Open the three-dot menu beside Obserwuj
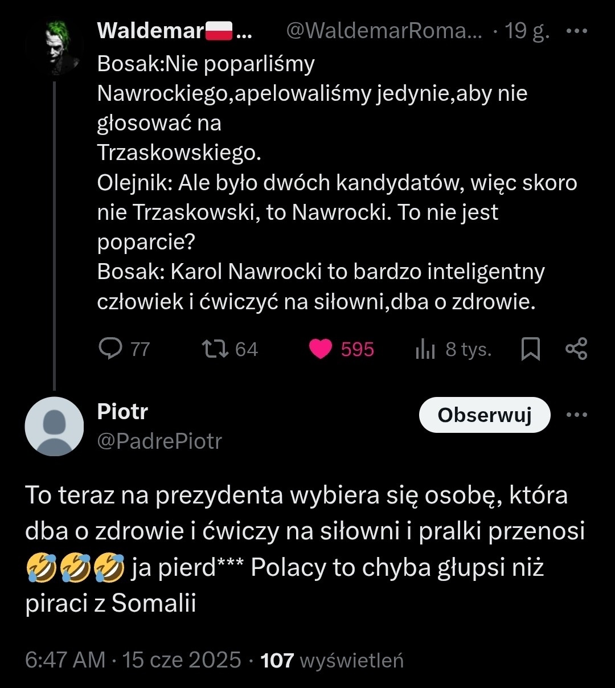The image size is (615, 688). [x=576, y=415]
